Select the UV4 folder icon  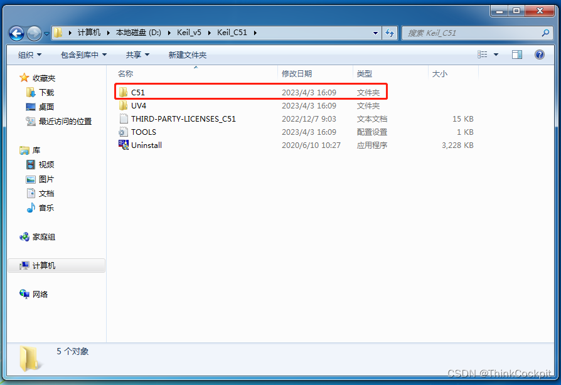click(x=123, y=105)
